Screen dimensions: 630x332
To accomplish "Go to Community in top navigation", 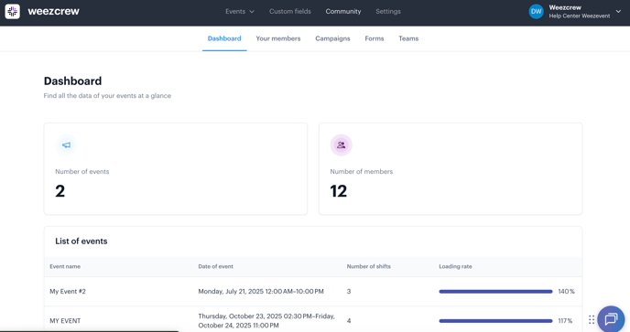I will pyautogui.click(x=343, y=11).
